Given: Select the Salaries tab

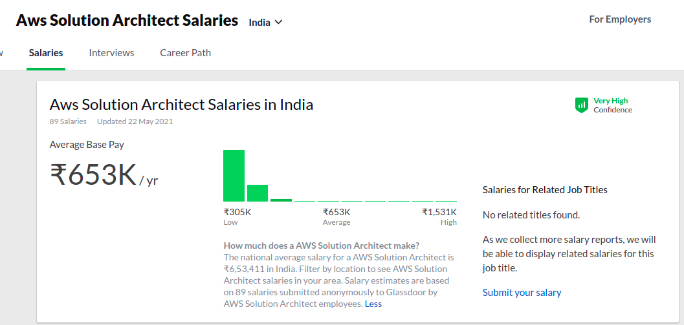Looking at the screenshot, I should 46,53.
